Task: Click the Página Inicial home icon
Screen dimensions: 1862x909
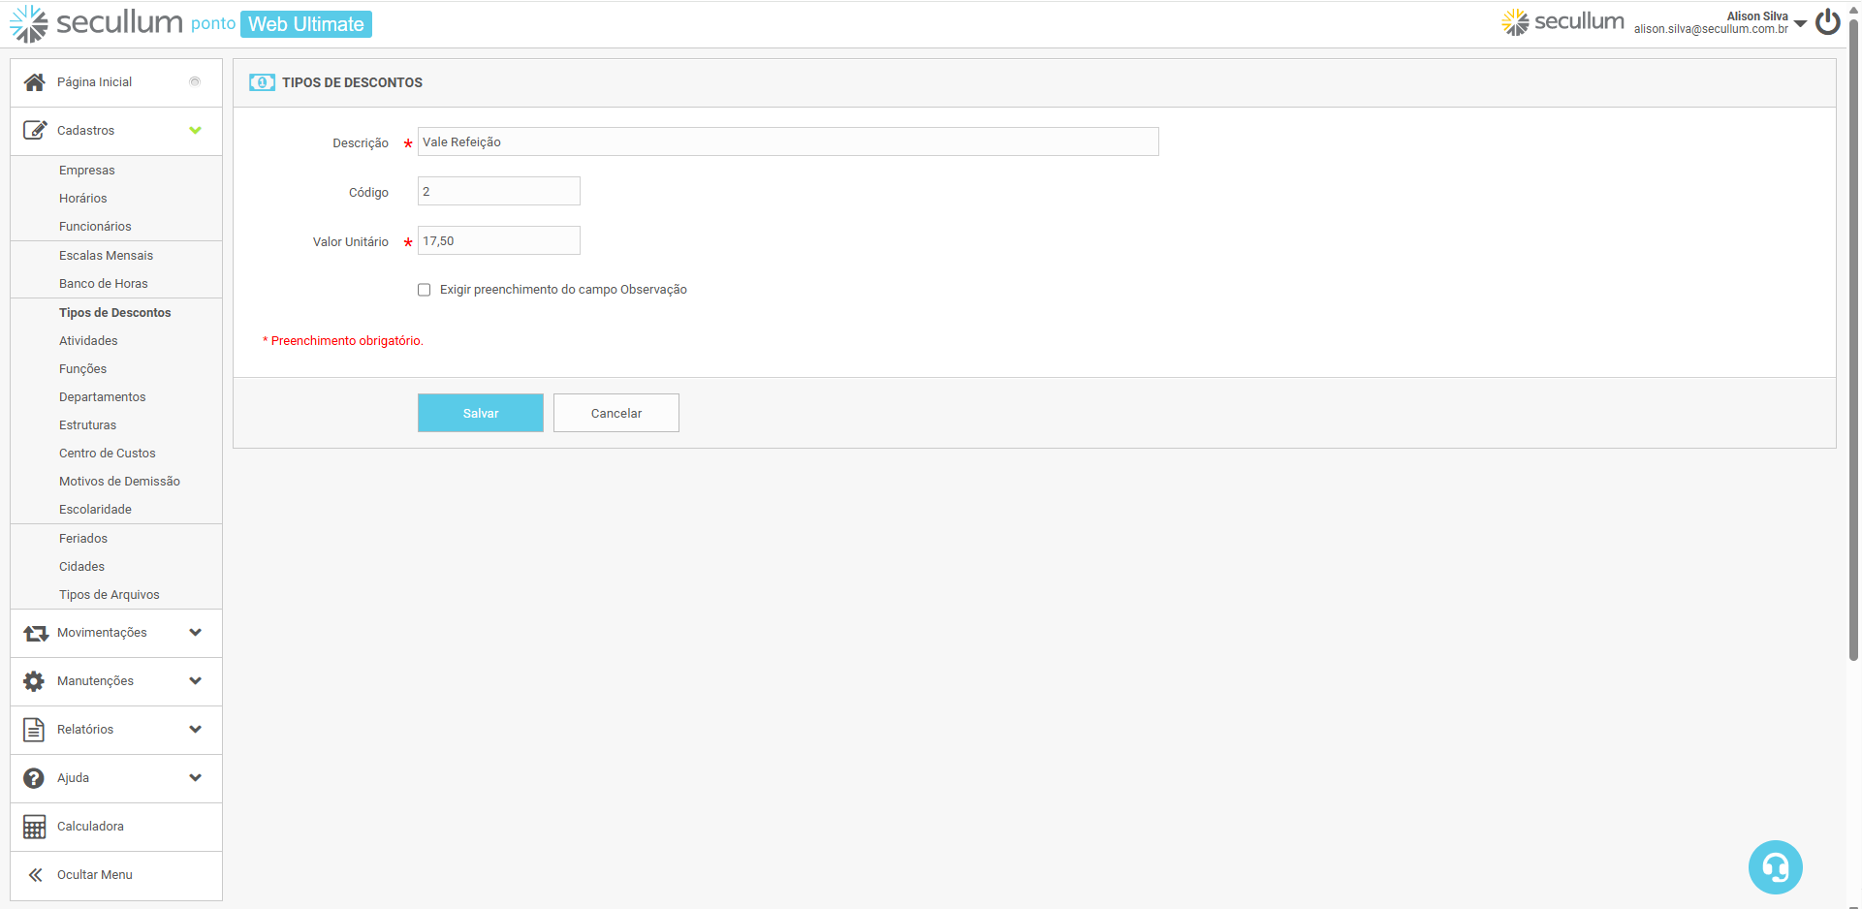Action: pyautogui.click(x=35, y=82)
